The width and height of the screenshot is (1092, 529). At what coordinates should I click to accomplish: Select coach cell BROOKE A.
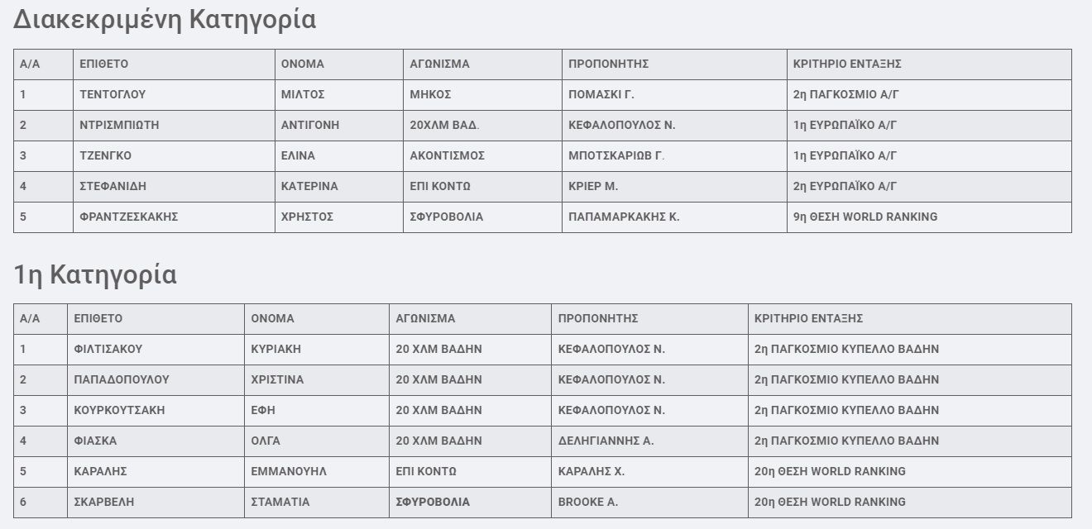click(x=587, y=502)
